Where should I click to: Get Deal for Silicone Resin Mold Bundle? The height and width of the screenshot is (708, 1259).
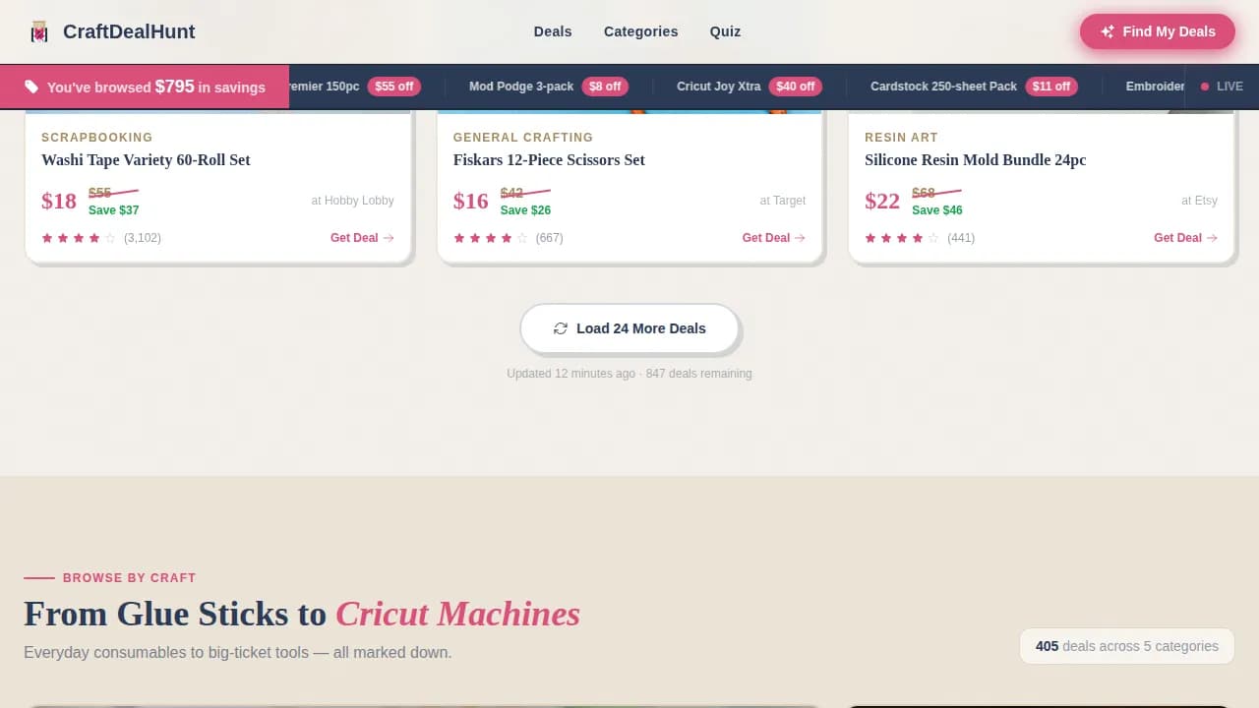(1185, 238)
